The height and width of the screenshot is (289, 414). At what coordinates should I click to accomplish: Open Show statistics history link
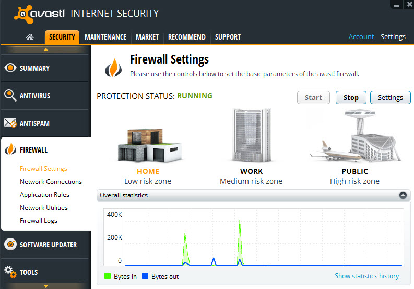[x=366, y=276]
